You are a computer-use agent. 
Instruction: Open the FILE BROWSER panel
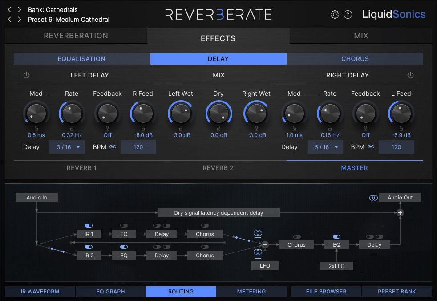click(326, 292)
